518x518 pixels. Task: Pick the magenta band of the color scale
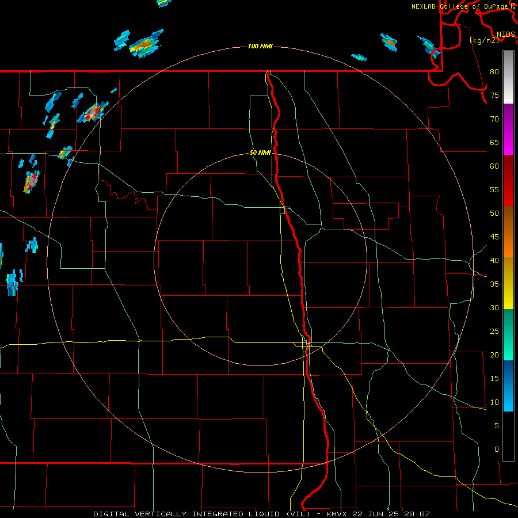point(508,129)
